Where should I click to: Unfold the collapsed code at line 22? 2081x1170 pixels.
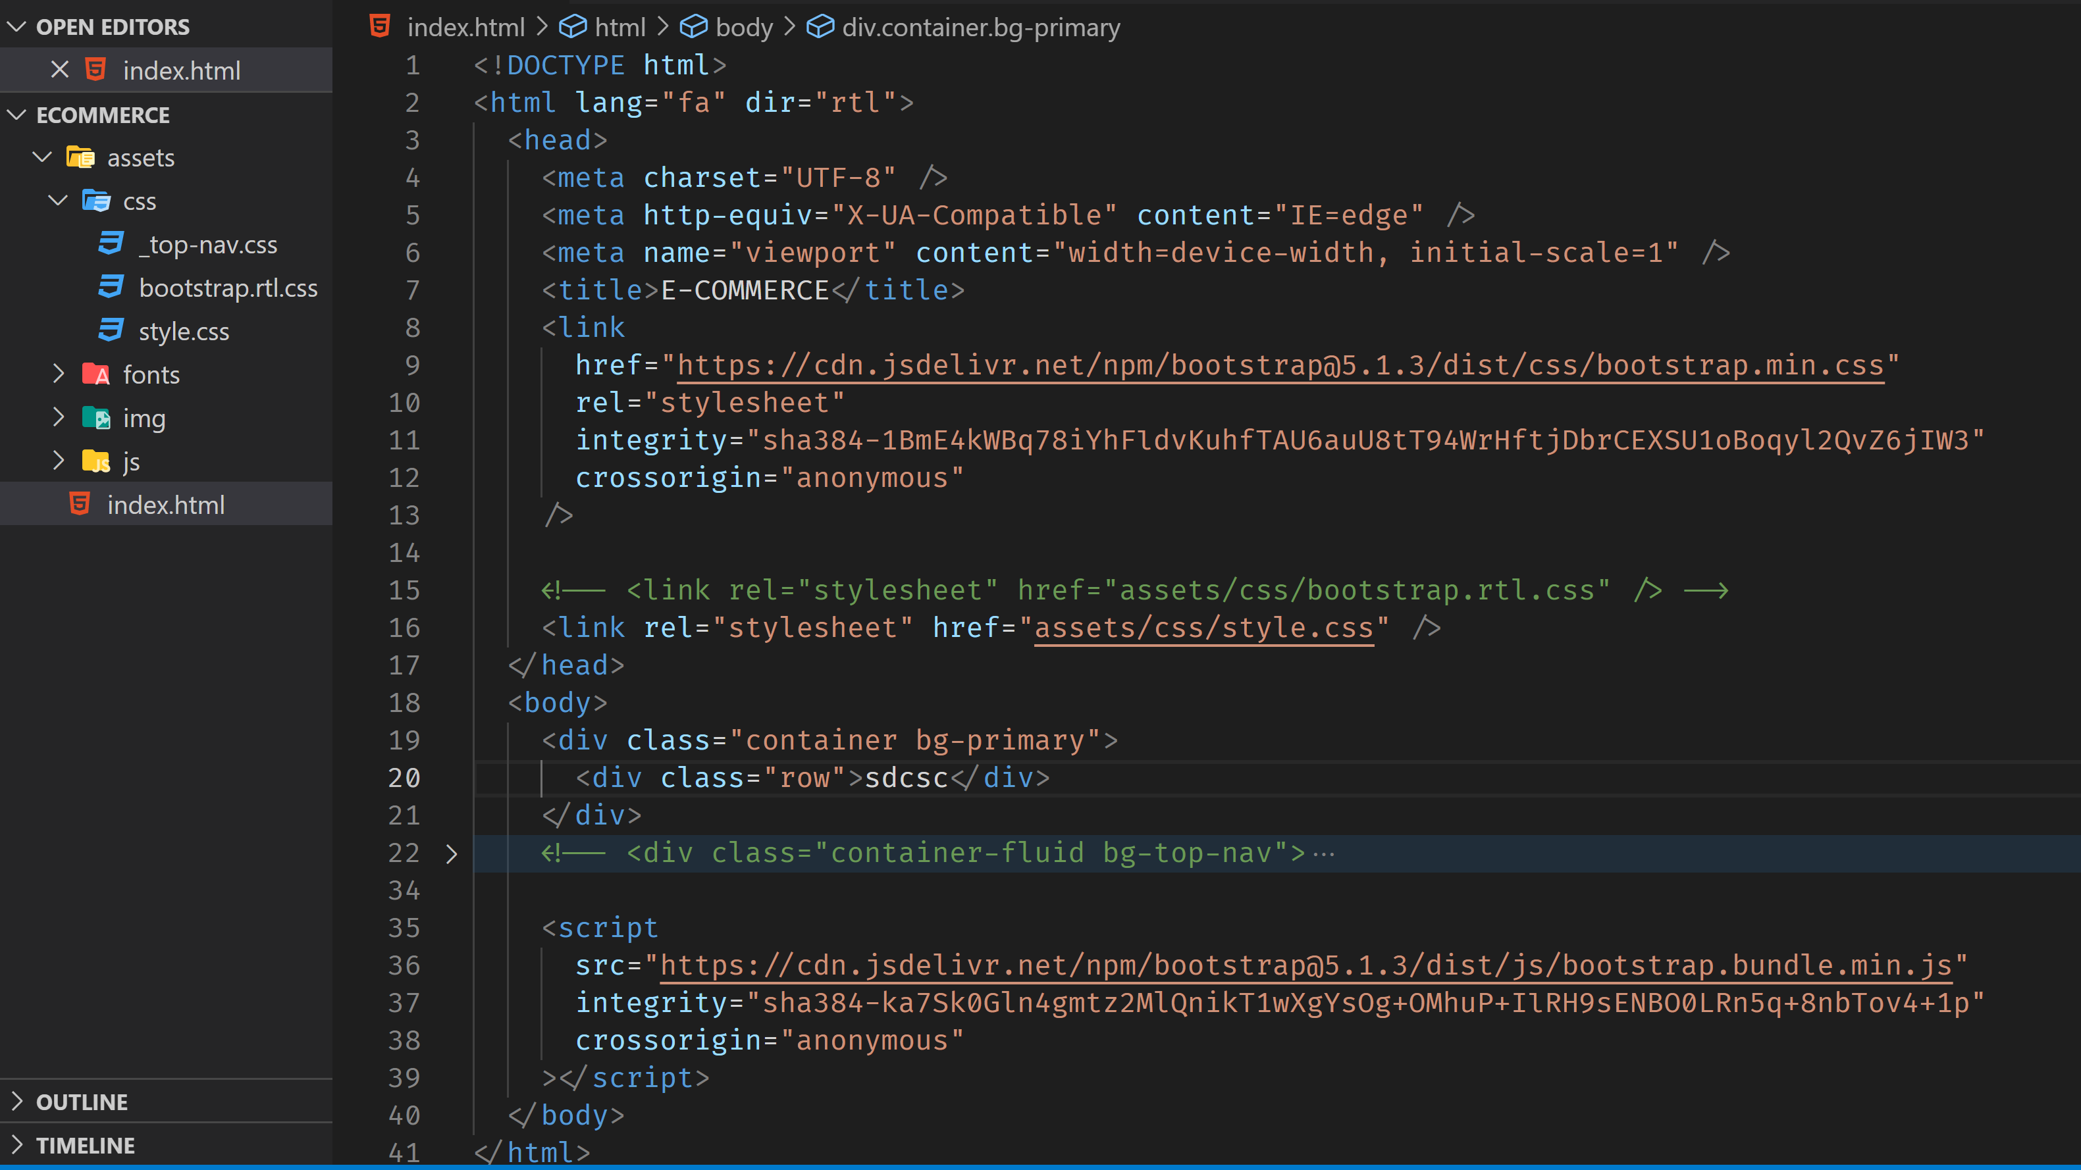(x=452, y=853)
